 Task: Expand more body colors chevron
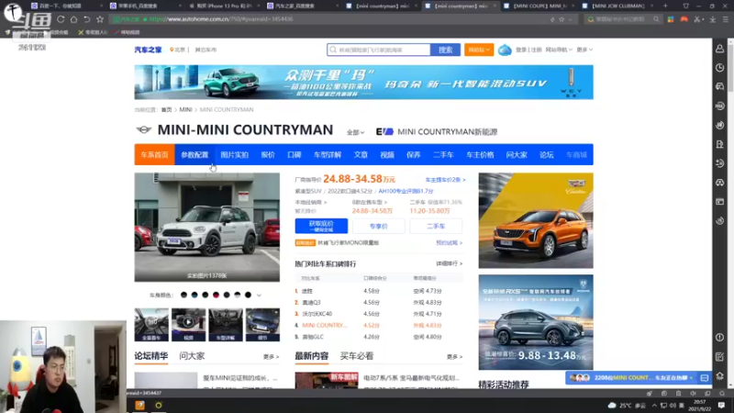coord(259,296)
